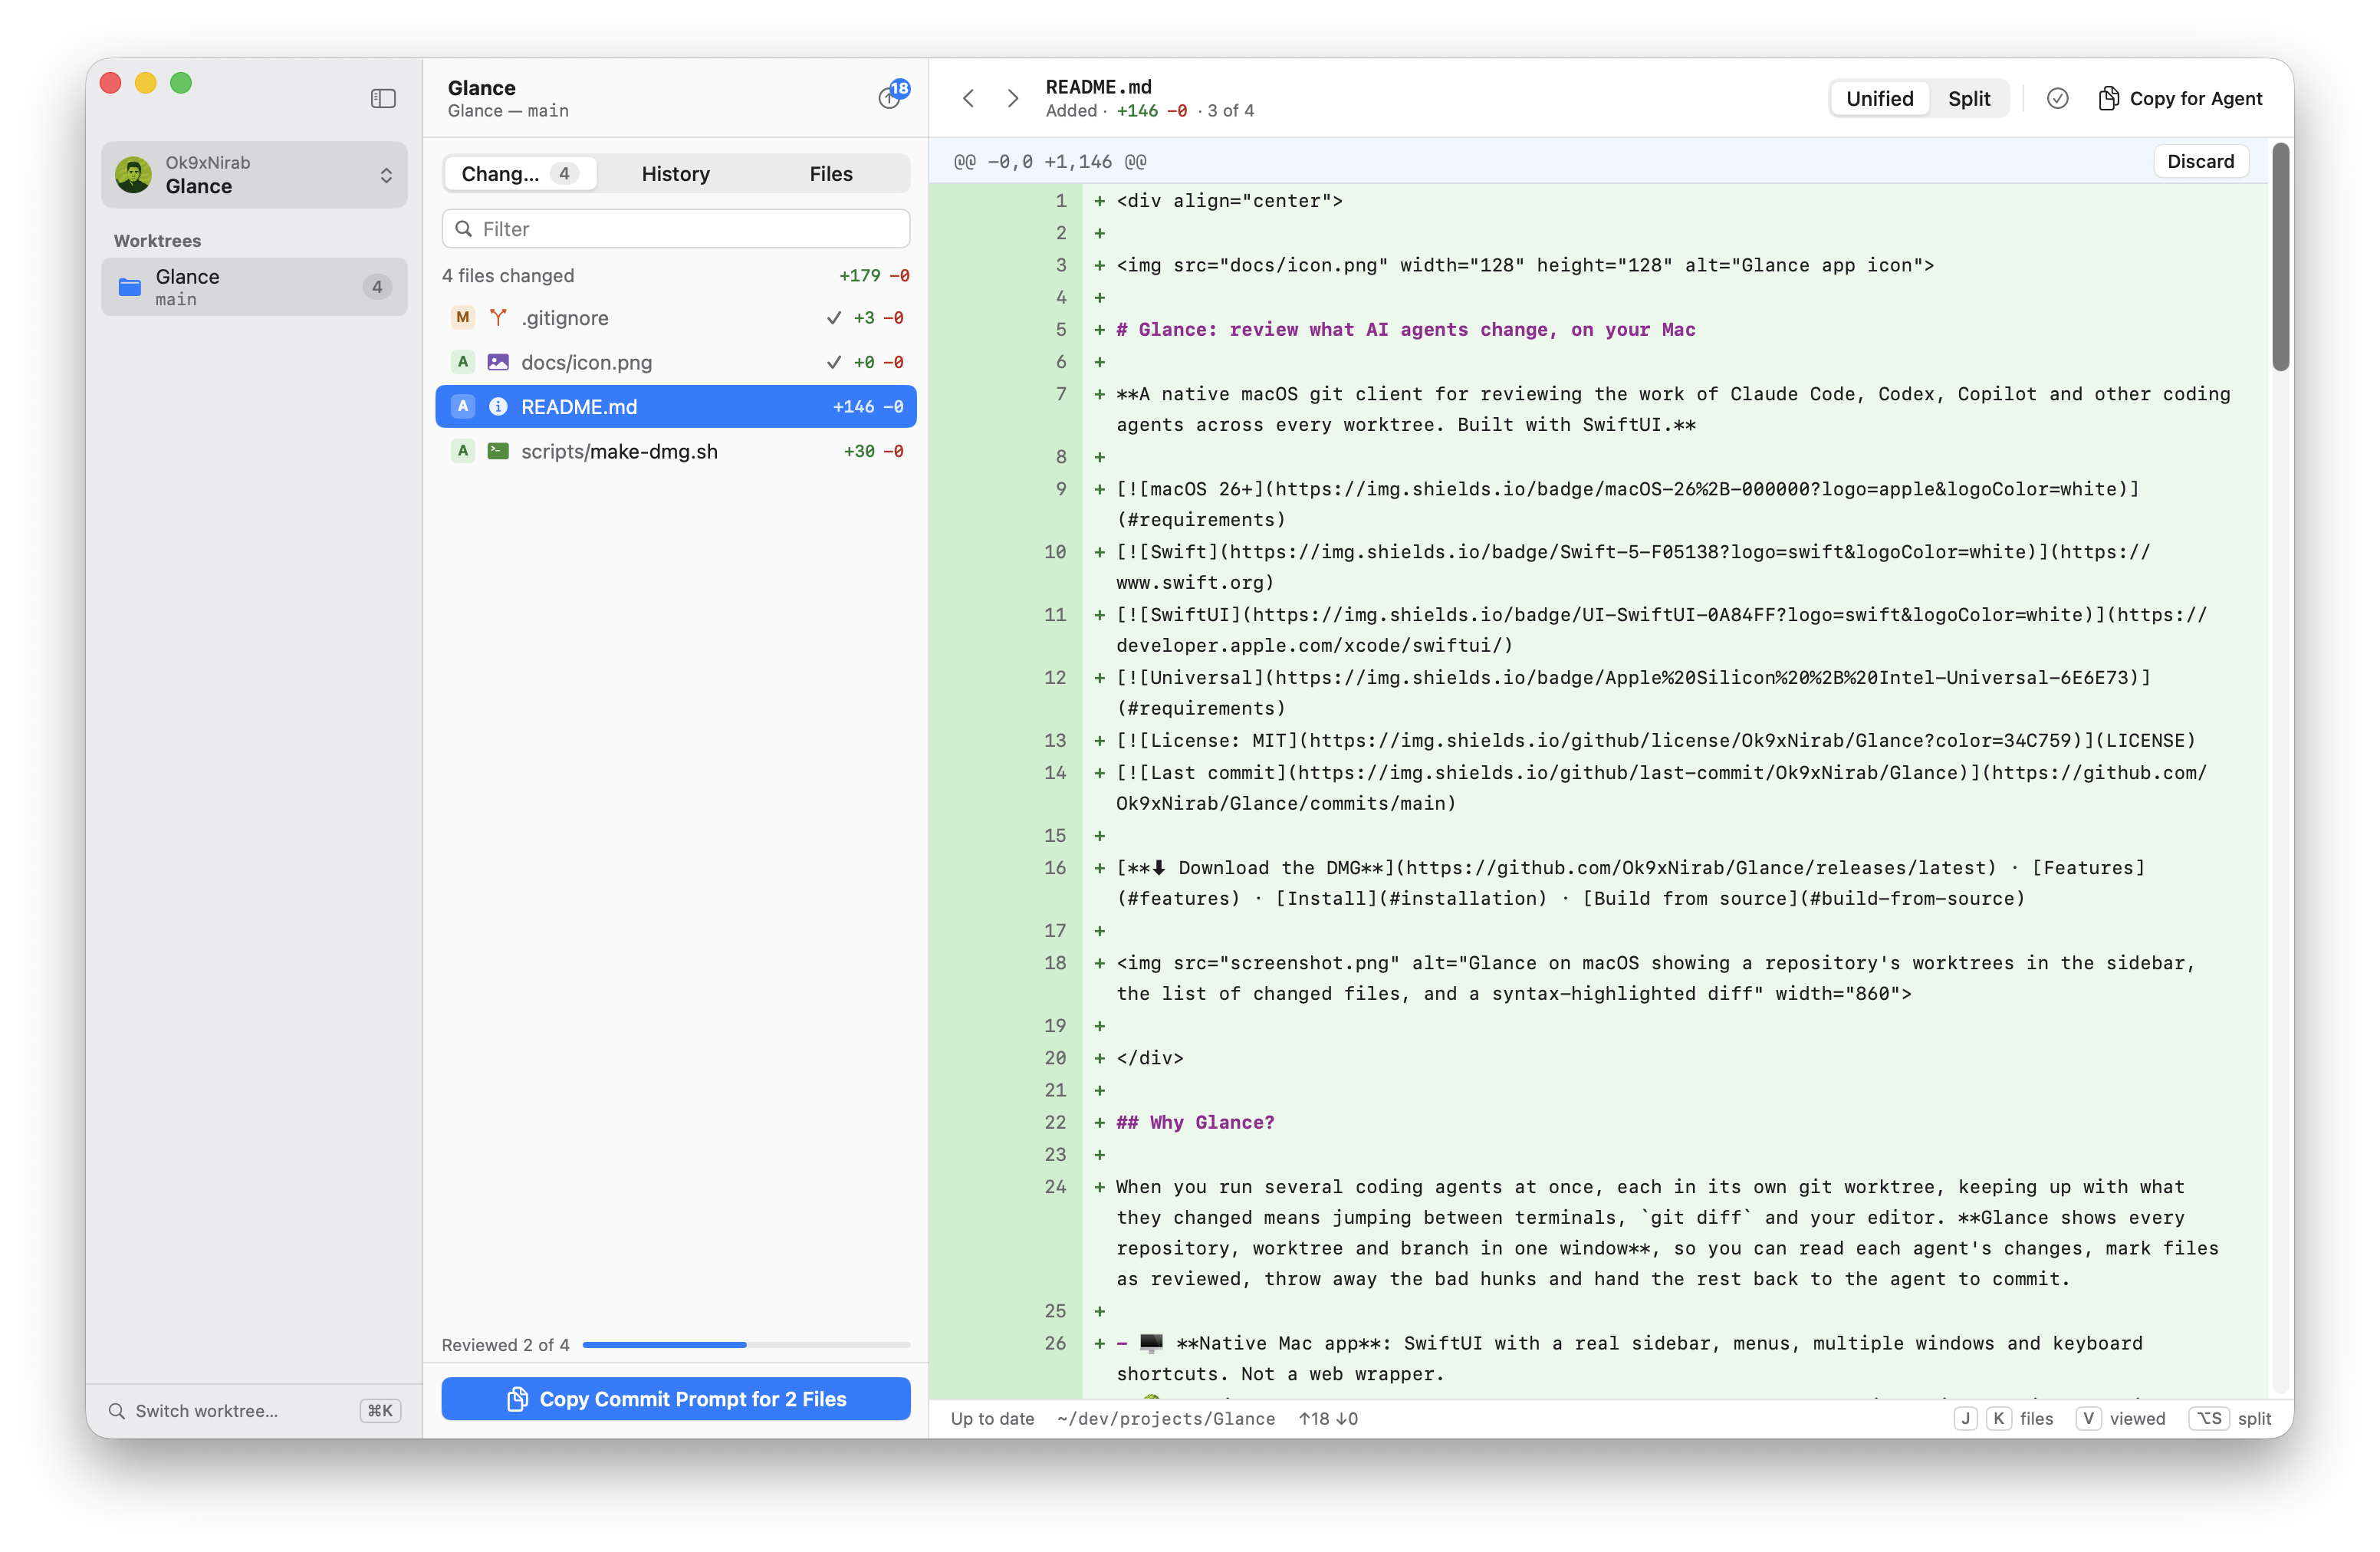Click the A status badge beside docs/icon.png
Screen dimensions: 2380x1552
462,362
